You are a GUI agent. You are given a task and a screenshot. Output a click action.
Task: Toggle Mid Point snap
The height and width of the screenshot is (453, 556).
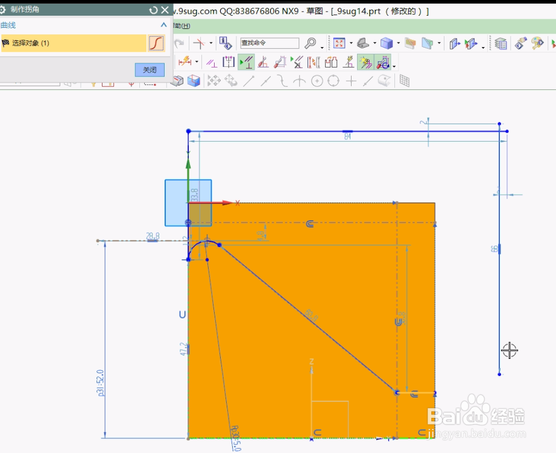click(x=265, y=81)
